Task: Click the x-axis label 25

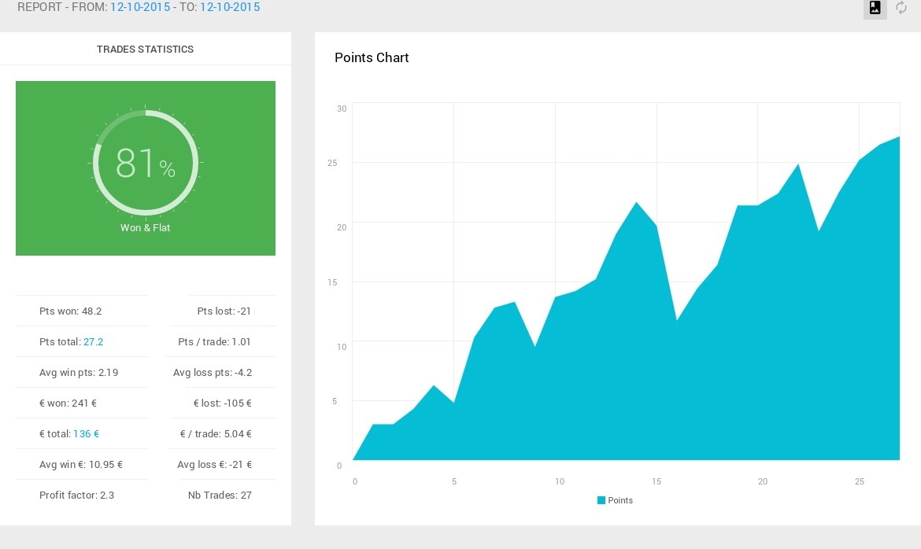Action: [x=860, y=481]
